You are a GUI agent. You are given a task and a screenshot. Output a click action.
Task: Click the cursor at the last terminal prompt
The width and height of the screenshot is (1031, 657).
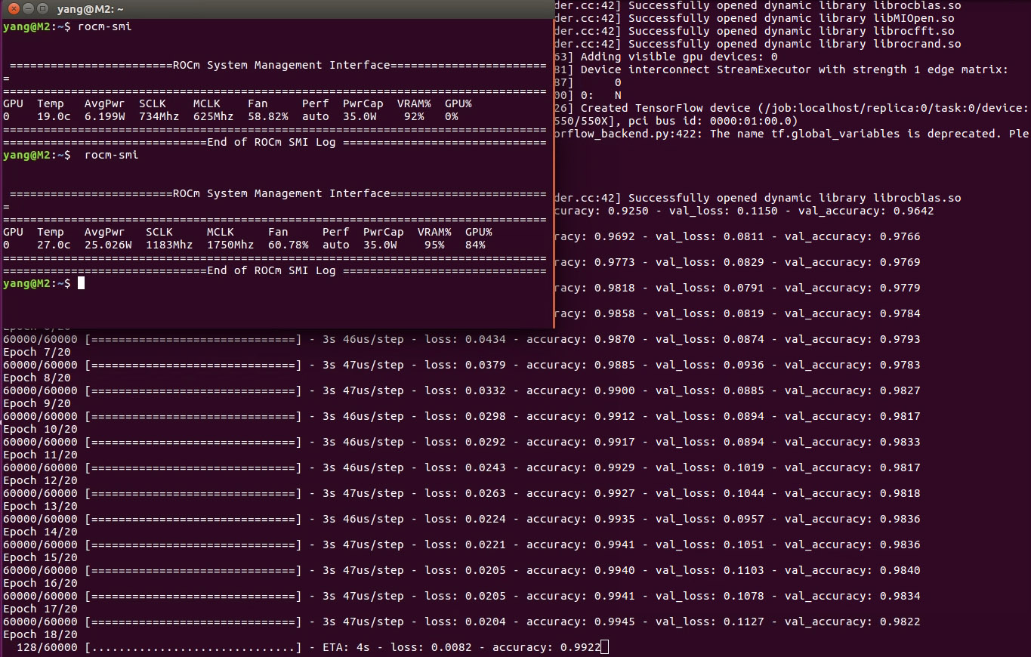pos(82,283)
